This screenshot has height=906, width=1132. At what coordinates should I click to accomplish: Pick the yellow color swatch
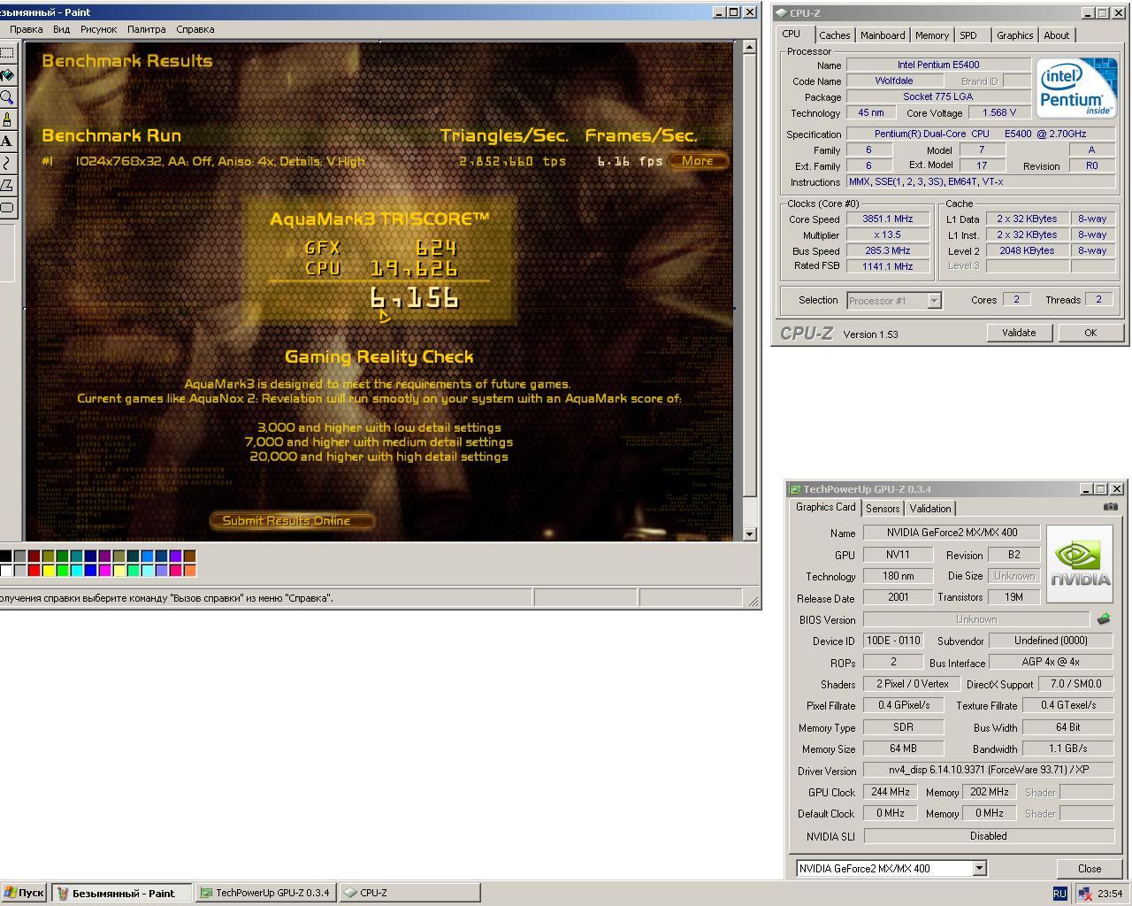pos(48,570)
